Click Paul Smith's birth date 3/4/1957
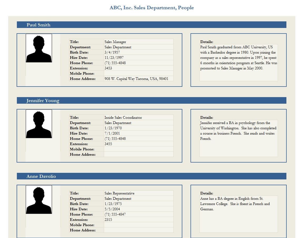 pos(112,52)
